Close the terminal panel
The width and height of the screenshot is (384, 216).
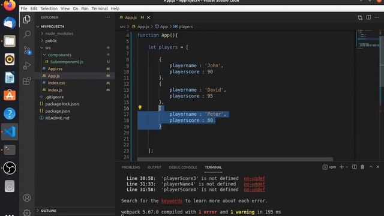[378, 167]
